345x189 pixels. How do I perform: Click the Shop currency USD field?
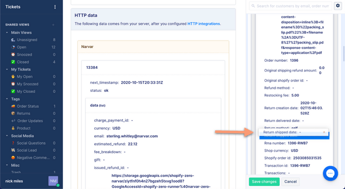coord(281,151)
